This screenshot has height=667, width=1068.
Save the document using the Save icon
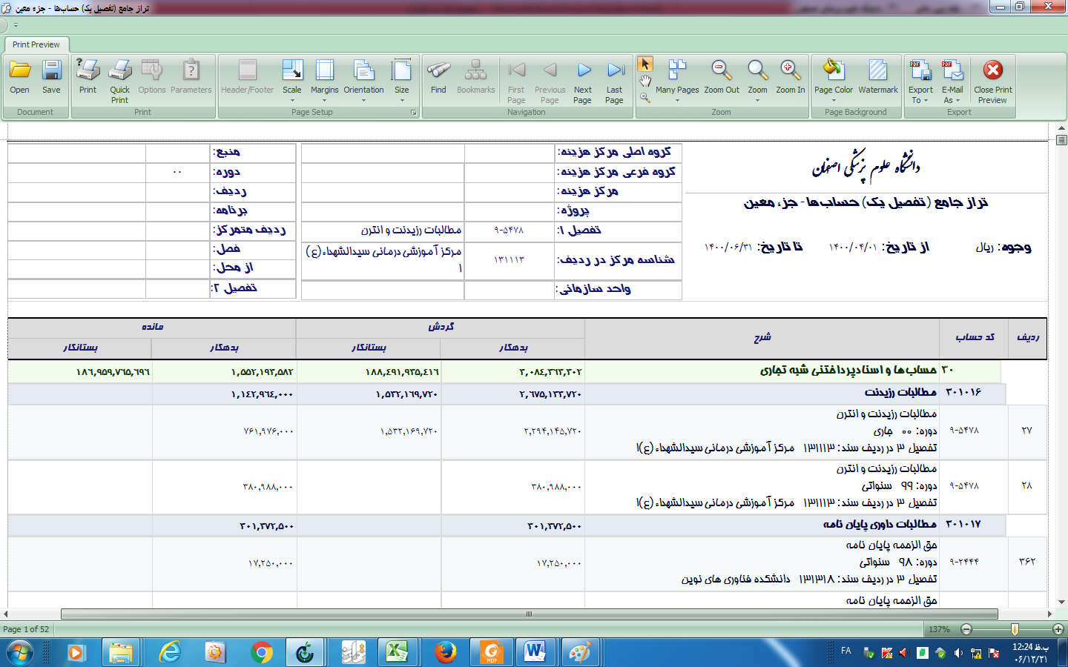51,76
